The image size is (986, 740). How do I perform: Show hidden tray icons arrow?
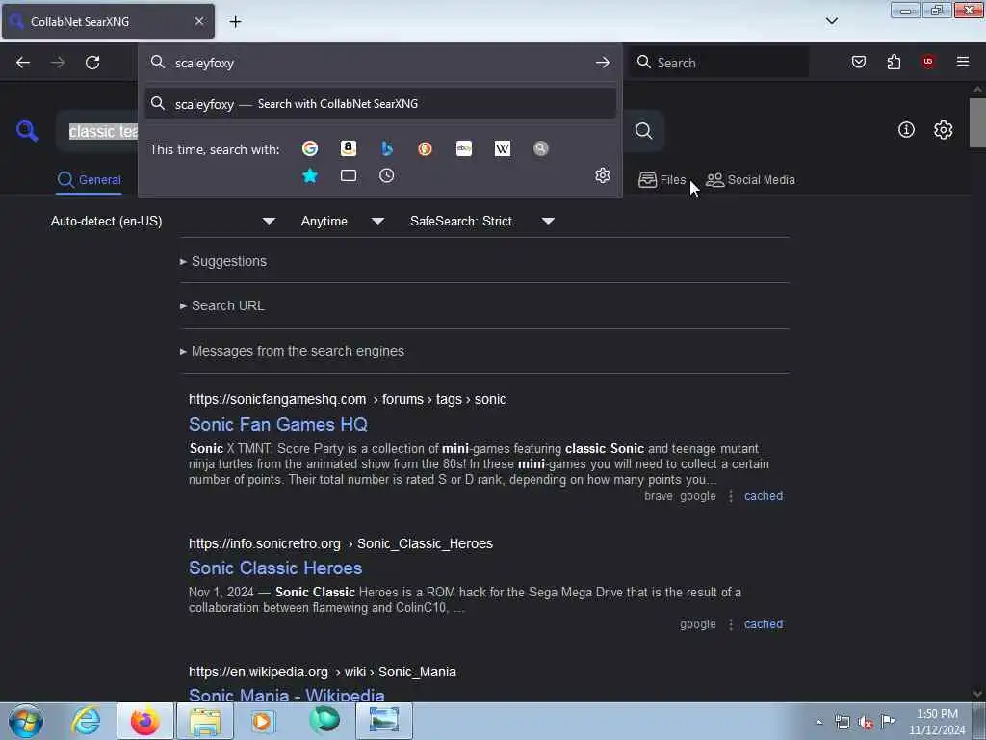point(818,723)
